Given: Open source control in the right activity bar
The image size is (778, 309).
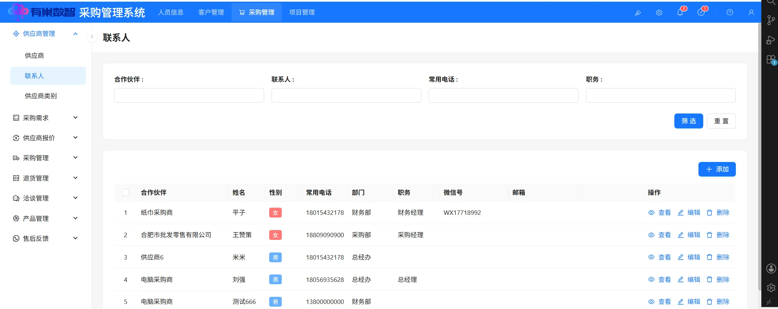Looking at the screenshot, I should tap(771, 20).
